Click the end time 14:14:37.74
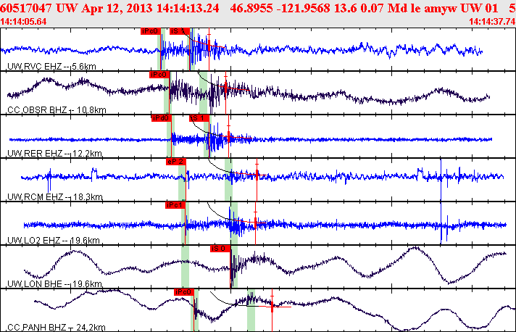Image resolution: width=516 pixels, height=332 pixels. click(x=492, y=22)
